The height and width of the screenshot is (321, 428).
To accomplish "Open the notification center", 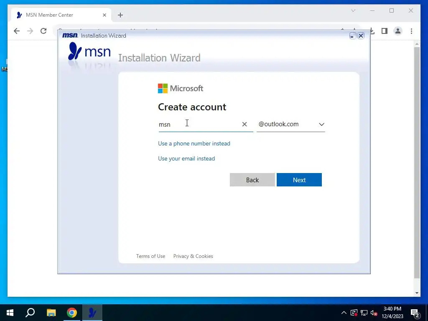I will point(415,313).
